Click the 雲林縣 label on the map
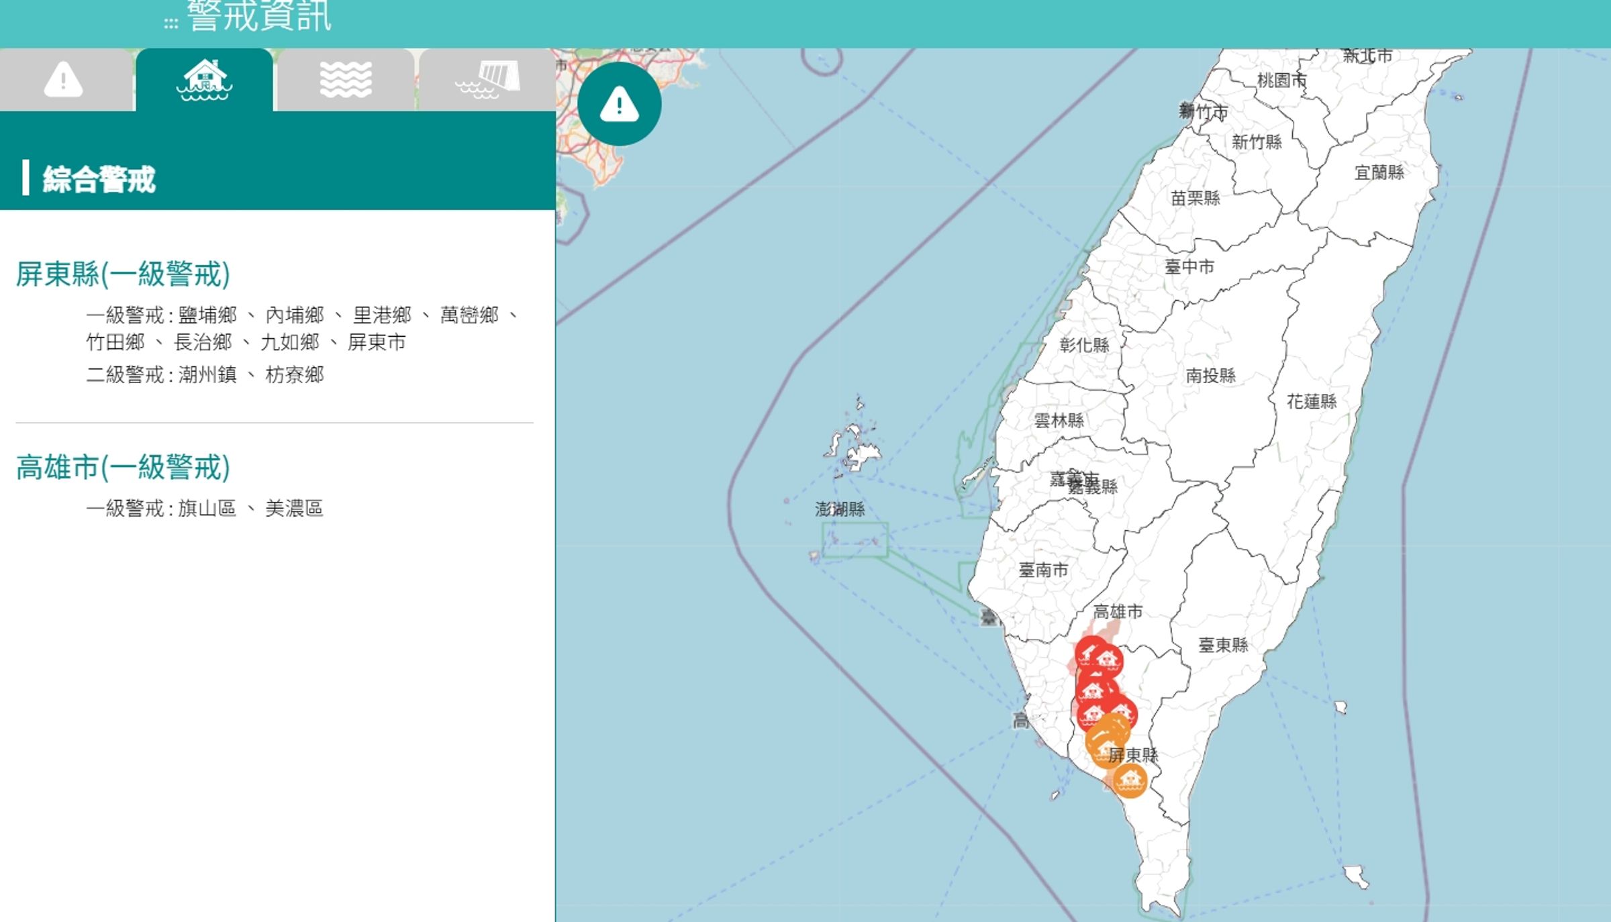 coord(1059,421)
